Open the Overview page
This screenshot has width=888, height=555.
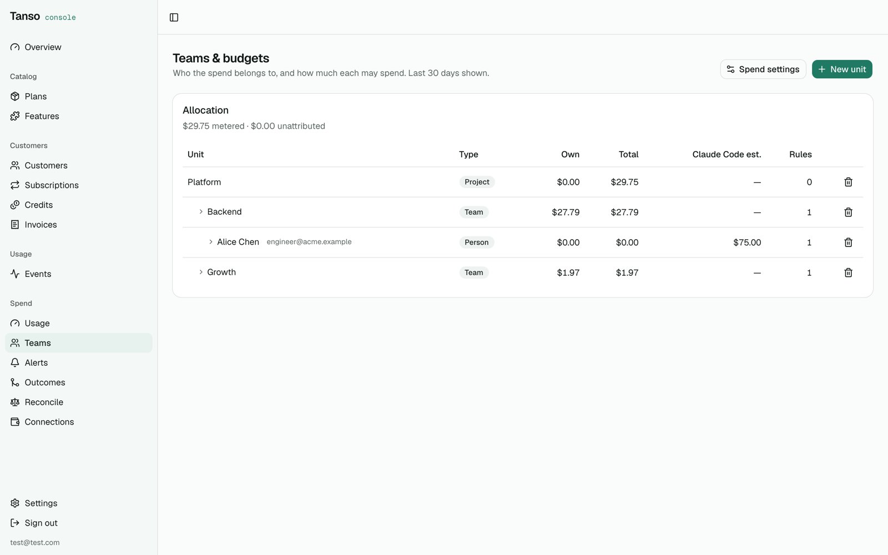point(79,47)
